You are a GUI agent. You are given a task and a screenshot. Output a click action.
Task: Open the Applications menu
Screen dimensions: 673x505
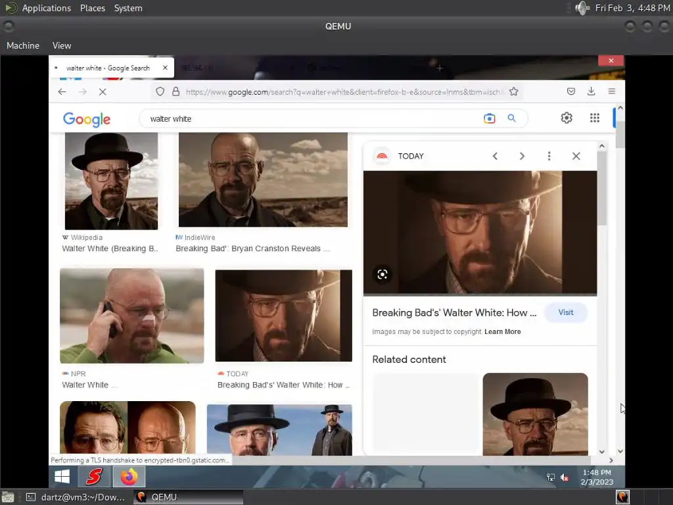coord(47,8)
